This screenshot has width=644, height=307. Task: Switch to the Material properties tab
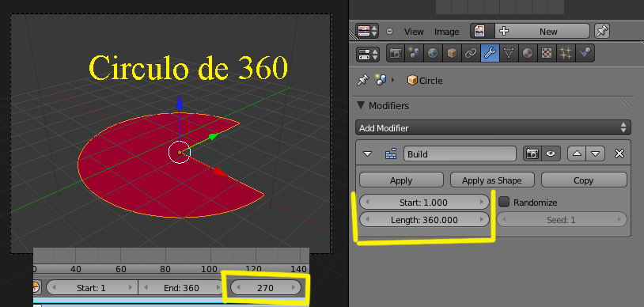point(528,54)
